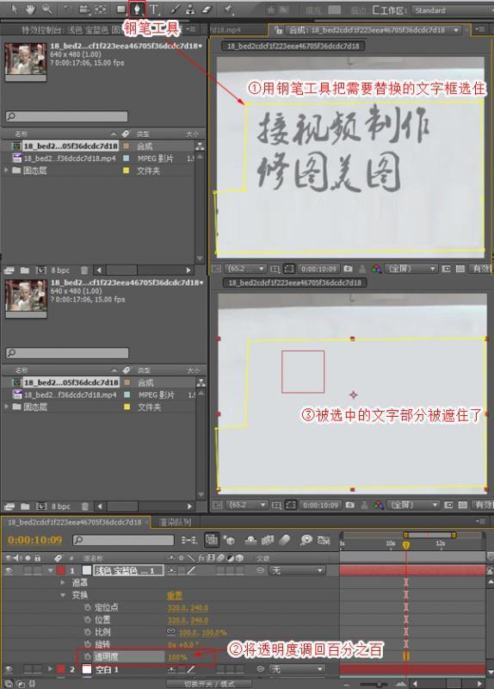The height and width of the screenshot is (689, 494).
Task: Click the Brainstorm icon in timeline header
Action: coord(306,540)
